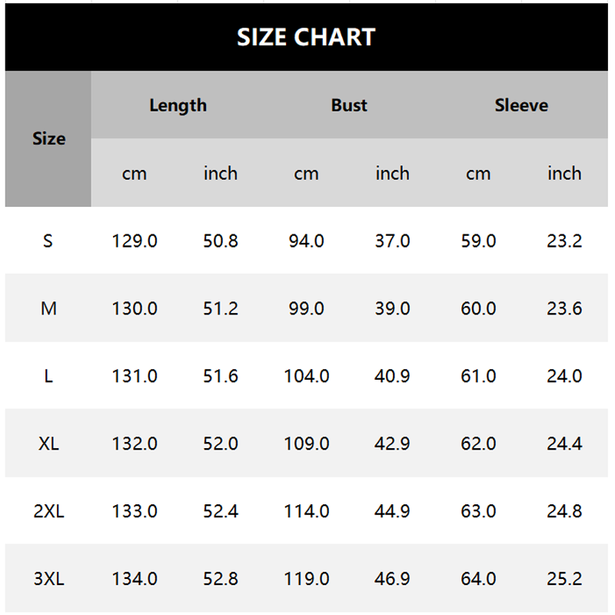Select the Size column header
615x615 pixels.
pyautogui.click(x=48, y=139)
